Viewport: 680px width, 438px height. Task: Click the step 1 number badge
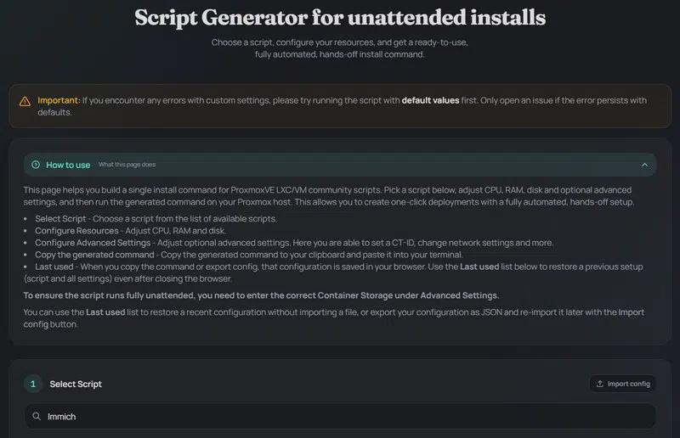(33, 384)
